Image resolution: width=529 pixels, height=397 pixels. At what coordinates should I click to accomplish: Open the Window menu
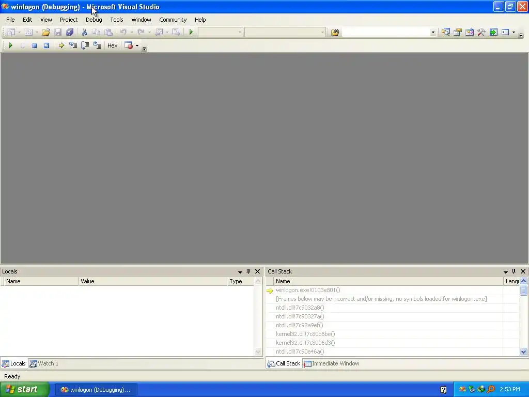tap(141, 20)
